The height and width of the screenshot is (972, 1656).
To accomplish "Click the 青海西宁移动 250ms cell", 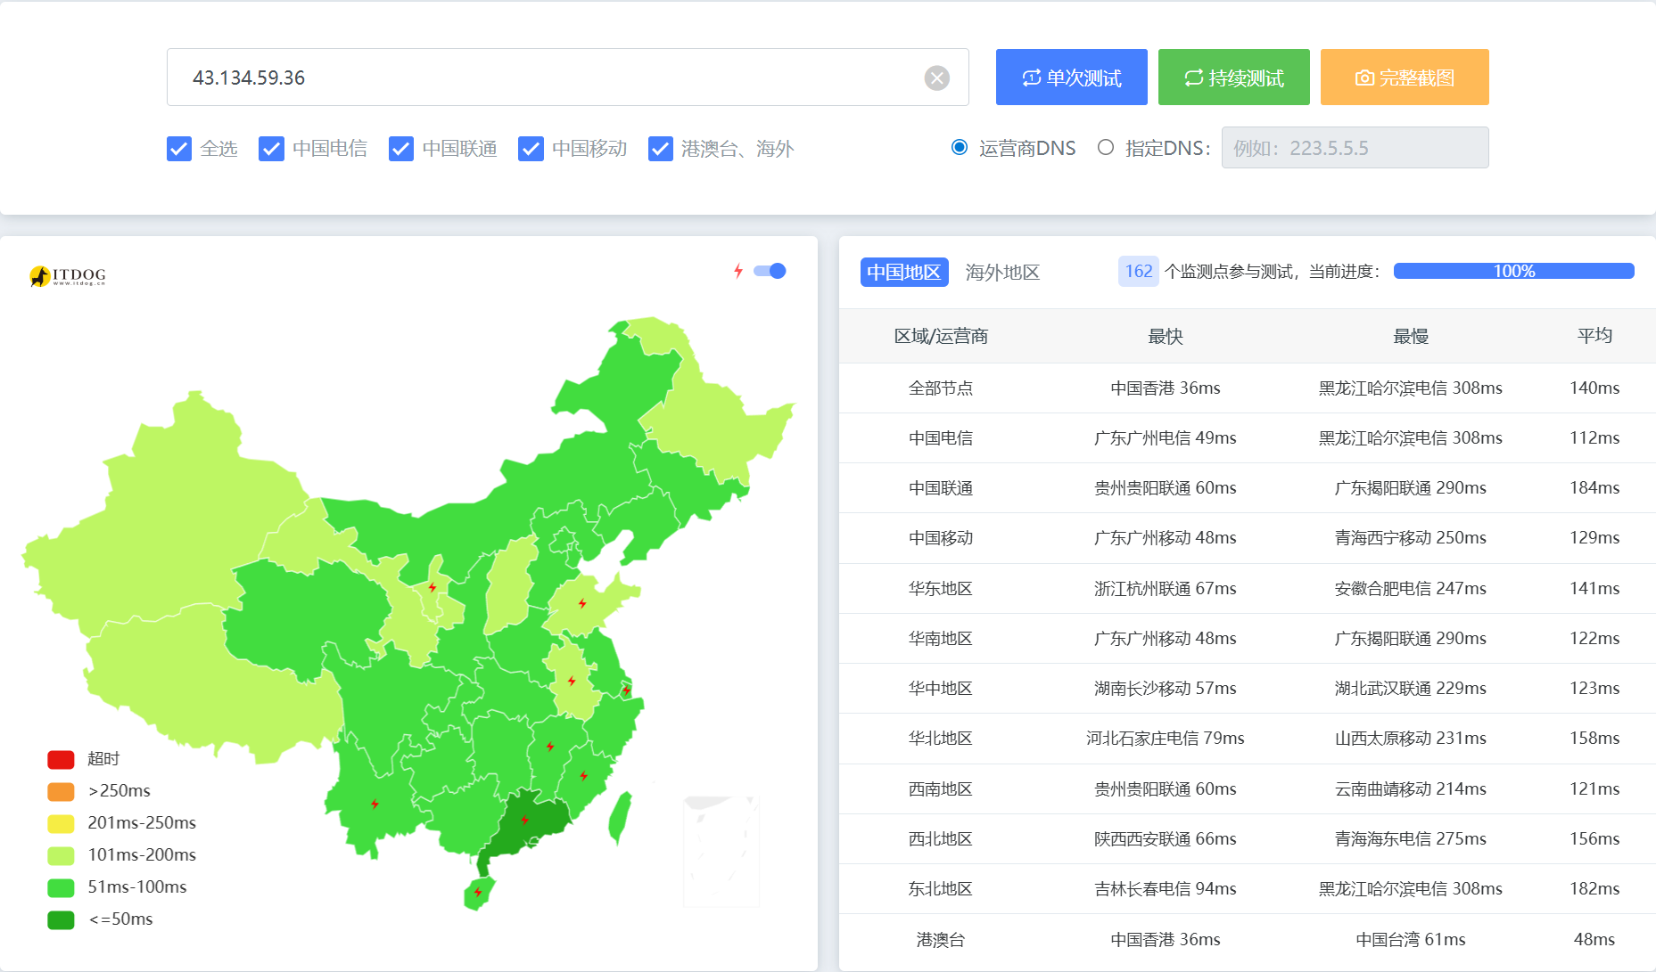I will 1411,538.
